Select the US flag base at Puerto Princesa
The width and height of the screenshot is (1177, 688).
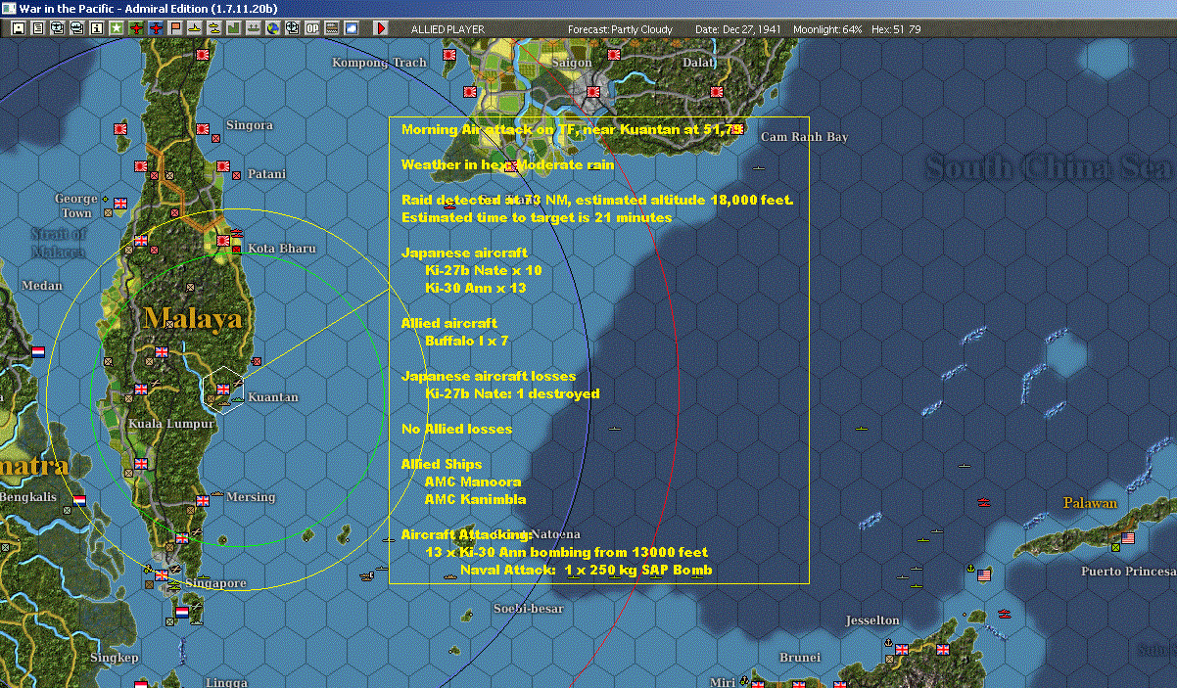click(x=1127, y=538)
